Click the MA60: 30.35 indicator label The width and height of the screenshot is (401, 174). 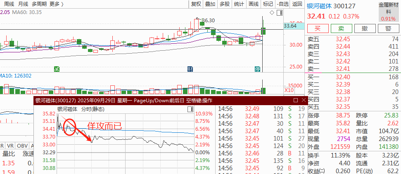(x=27, y=12)
